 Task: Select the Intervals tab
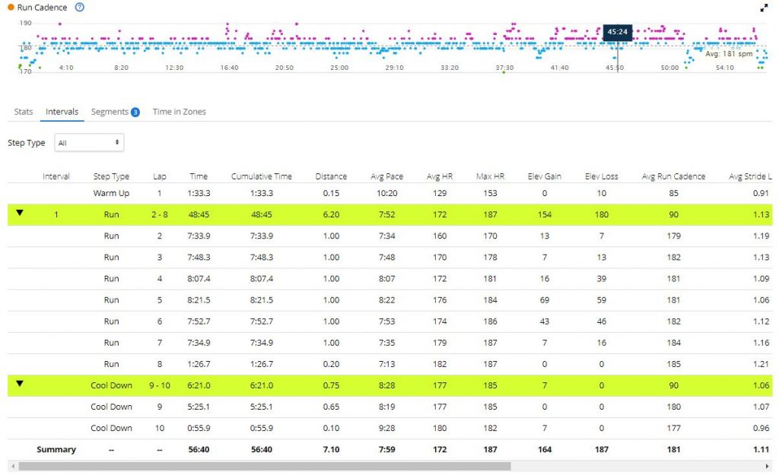click(62, 112)
